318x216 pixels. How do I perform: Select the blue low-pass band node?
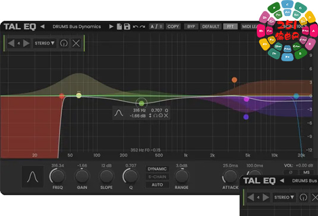coord(296,96)
